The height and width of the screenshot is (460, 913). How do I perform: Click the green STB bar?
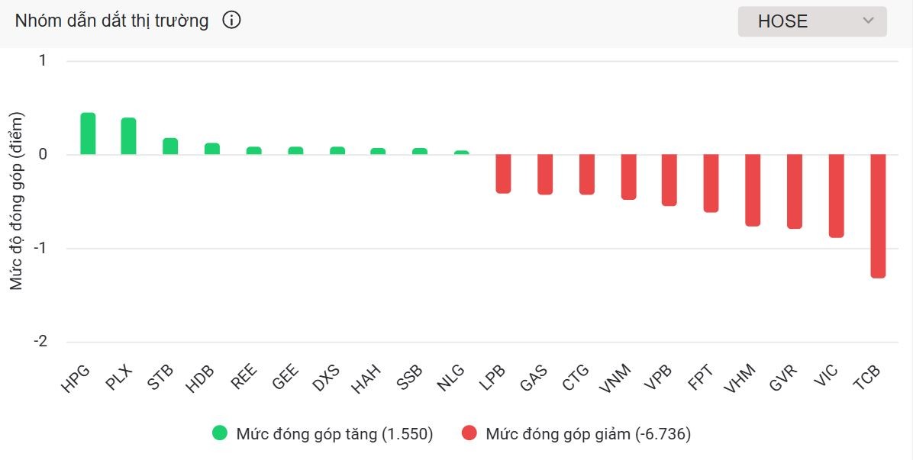[170, 146]
